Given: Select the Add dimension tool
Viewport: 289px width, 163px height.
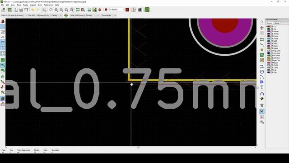Looking at the screenshot, I should (262, 94).
